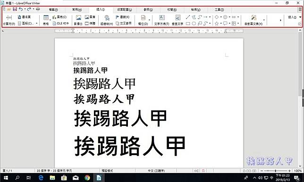Insert a diamond basic shape
304x182 pixels.
[217, 17]
